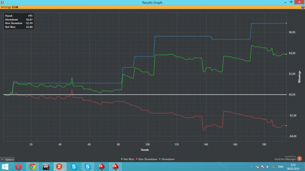The width and height of the screenshot is (305, 171).
Task: Click the Net Won line end point marker
Action: [286, 54]
